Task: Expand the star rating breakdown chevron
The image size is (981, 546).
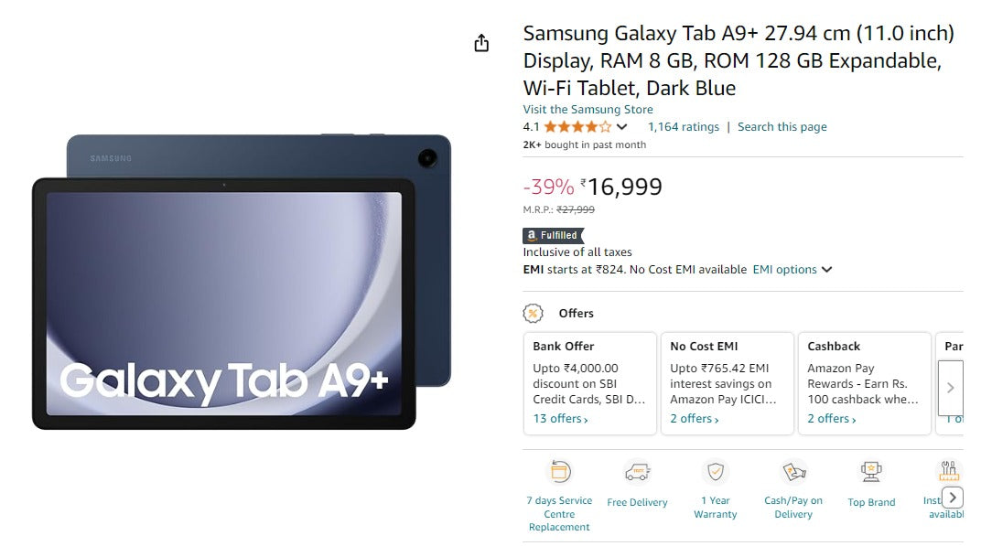Action: pyautogui.click(x=622, y=127)
